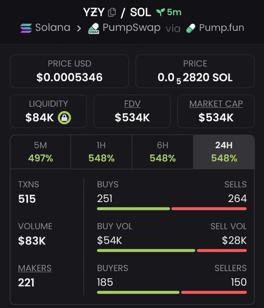Click the PumpSwap logo icon
The height and width of the screenshot is (308, 264).
tap(94, 29)
